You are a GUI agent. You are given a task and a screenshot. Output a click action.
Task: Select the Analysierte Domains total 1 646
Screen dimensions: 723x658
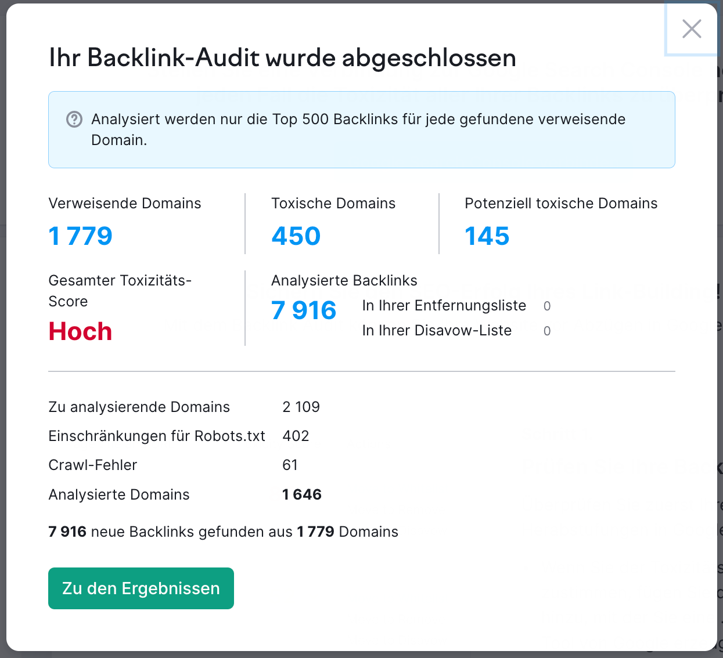301,494
